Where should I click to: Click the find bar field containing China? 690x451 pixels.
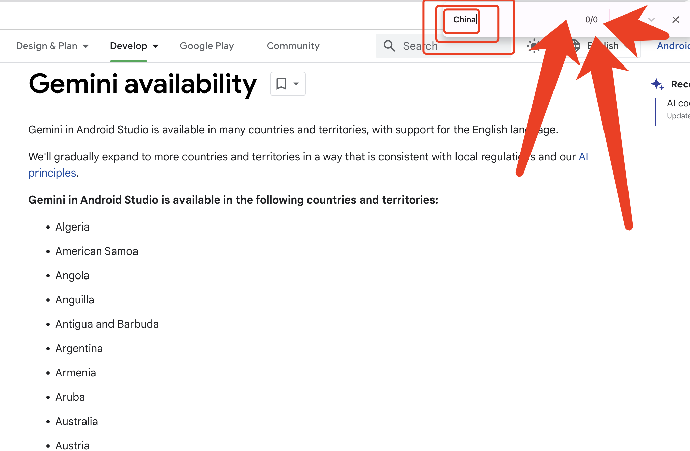[464, 20]
